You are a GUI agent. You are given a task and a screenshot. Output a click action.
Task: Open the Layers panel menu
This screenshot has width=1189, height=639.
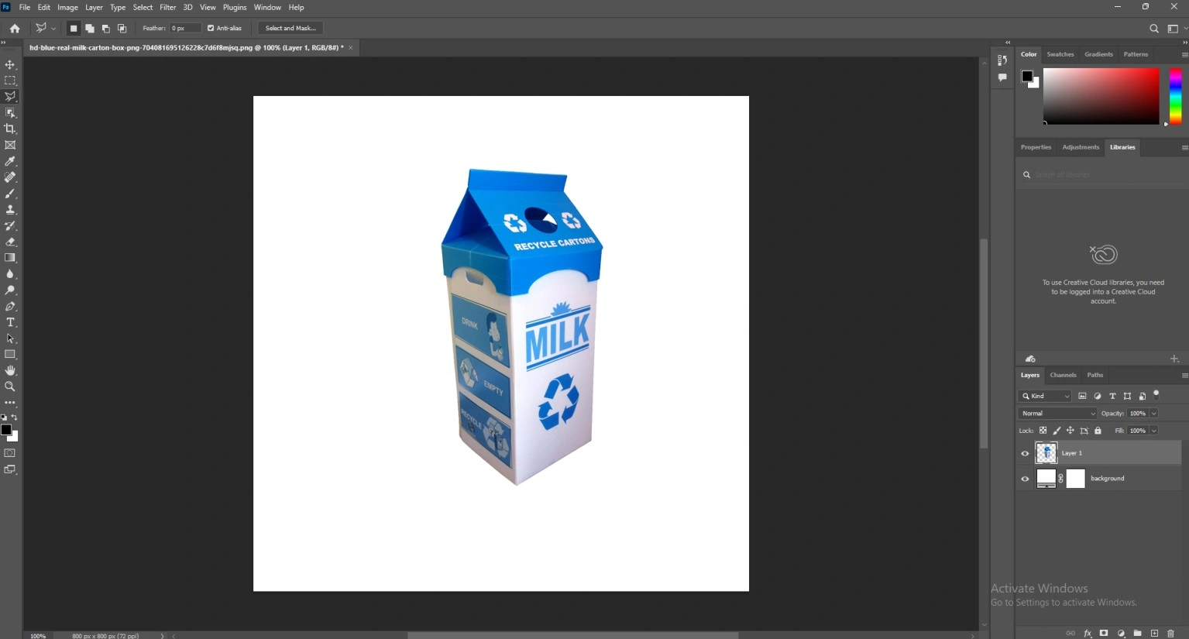tap(1184, 376)
